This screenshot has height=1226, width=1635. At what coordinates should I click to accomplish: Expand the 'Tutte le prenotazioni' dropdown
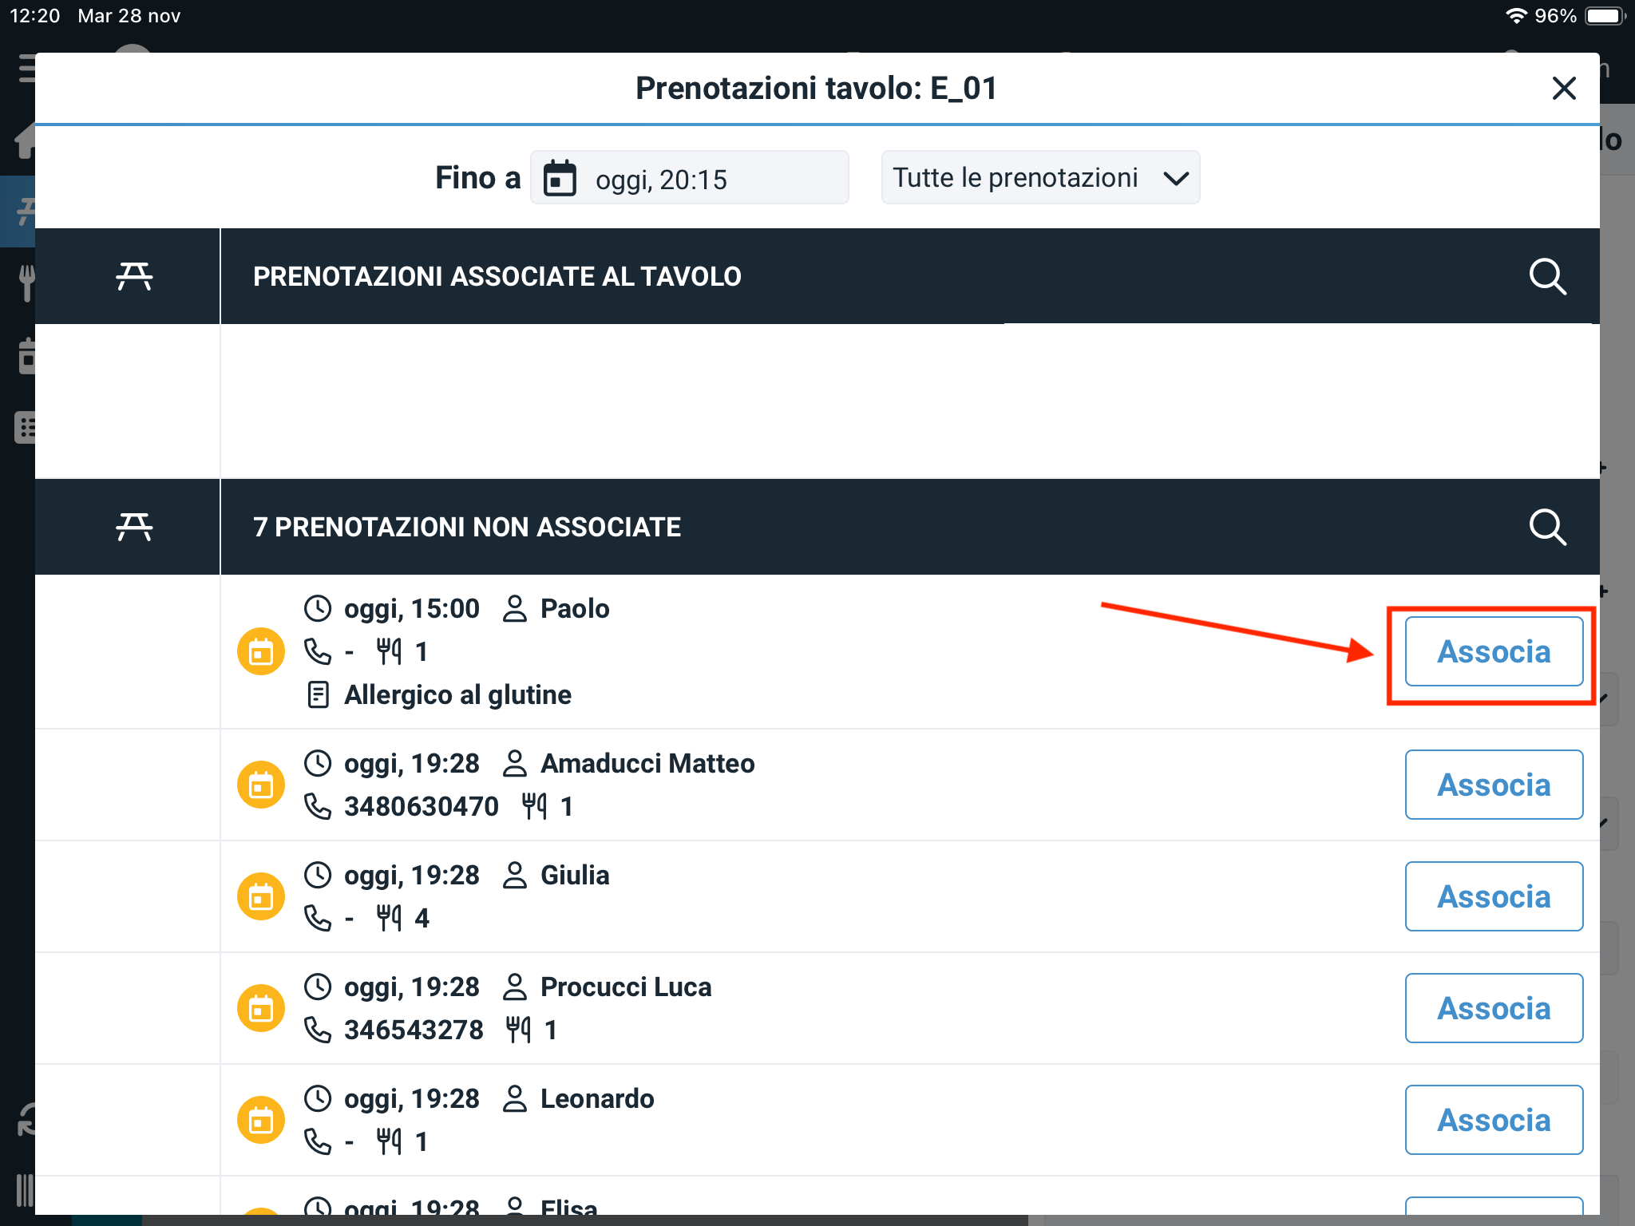pyautogui.click(x=1039, y=178)
